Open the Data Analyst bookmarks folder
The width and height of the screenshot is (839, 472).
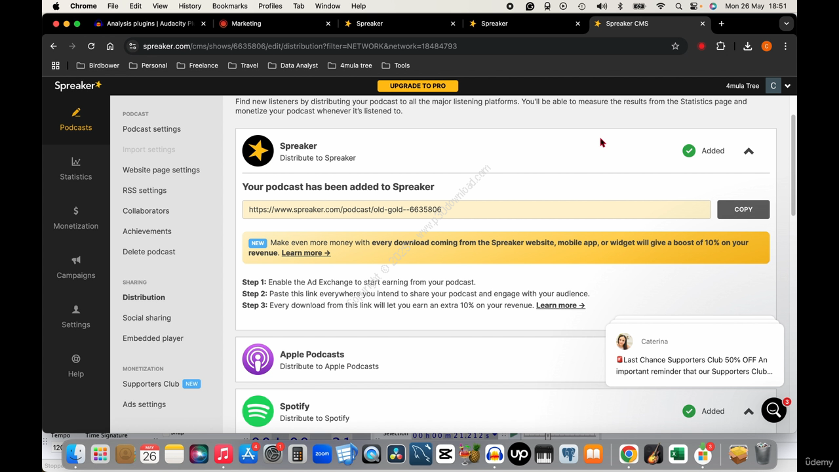(x=292, y=66)
